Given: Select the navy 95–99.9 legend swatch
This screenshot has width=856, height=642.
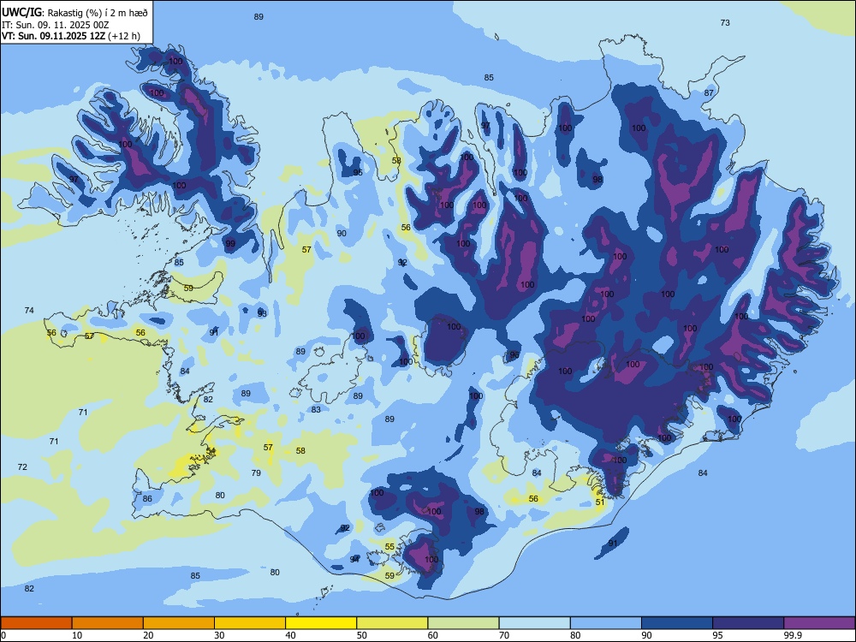Looking at the screenshot, I should tap(748, 623).
